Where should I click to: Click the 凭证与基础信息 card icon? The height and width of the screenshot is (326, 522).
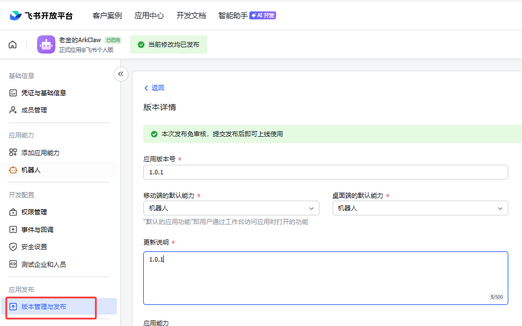[13, 93]
